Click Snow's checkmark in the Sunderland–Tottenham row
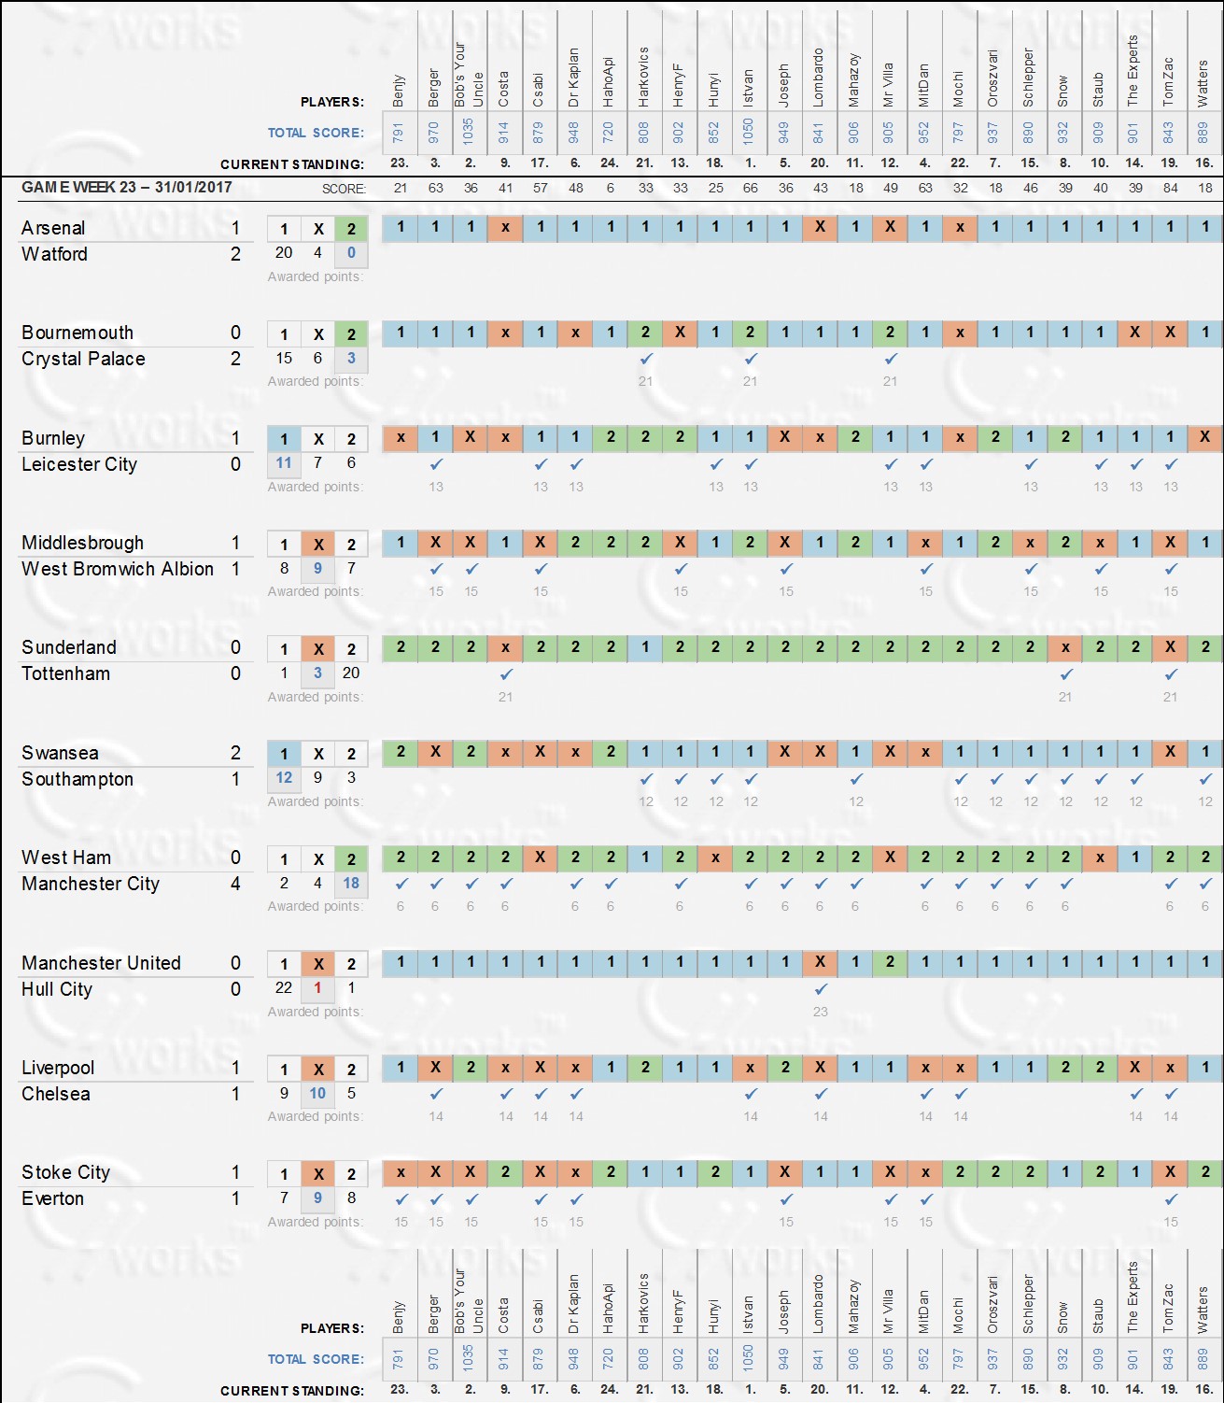 click(1066, 673)
